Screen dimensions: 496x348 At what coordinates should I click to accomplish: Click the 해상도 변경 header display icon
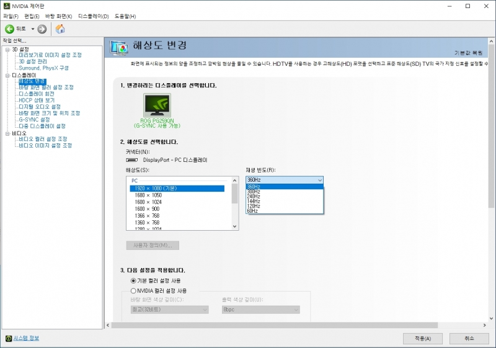pyautogui.click(x=119, y=48)
